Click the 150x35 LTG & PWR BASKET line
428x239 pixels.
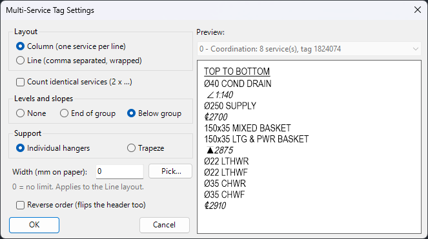coord(256,139)
